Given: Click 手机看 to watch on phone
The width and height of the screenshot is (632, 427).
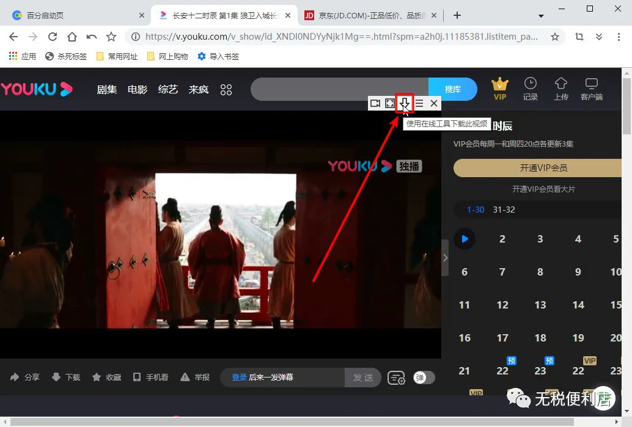Looking at the screenshot, I should point(151,377).
